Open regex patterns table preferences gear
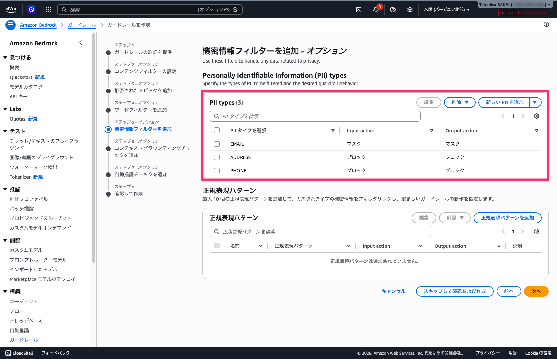This screenshot has height=359, width=557. (x=536, y=232)
